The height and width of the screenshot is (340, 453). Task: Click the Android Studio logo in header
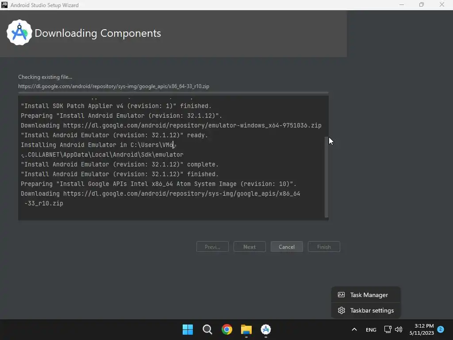pos(19,32)
